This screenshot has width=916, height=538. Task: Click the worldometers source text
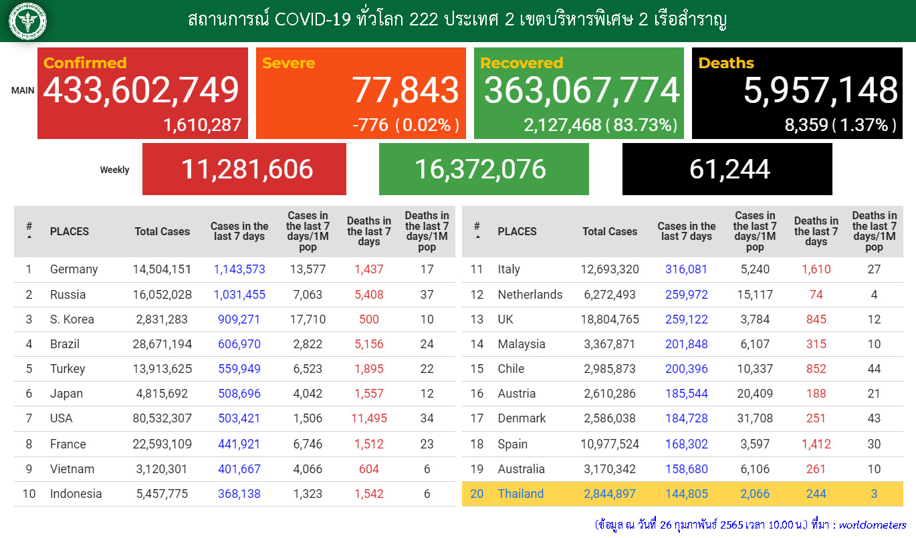pos(873,525)
